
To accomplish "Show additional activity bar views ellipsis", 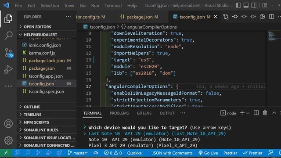I will 8,86.
